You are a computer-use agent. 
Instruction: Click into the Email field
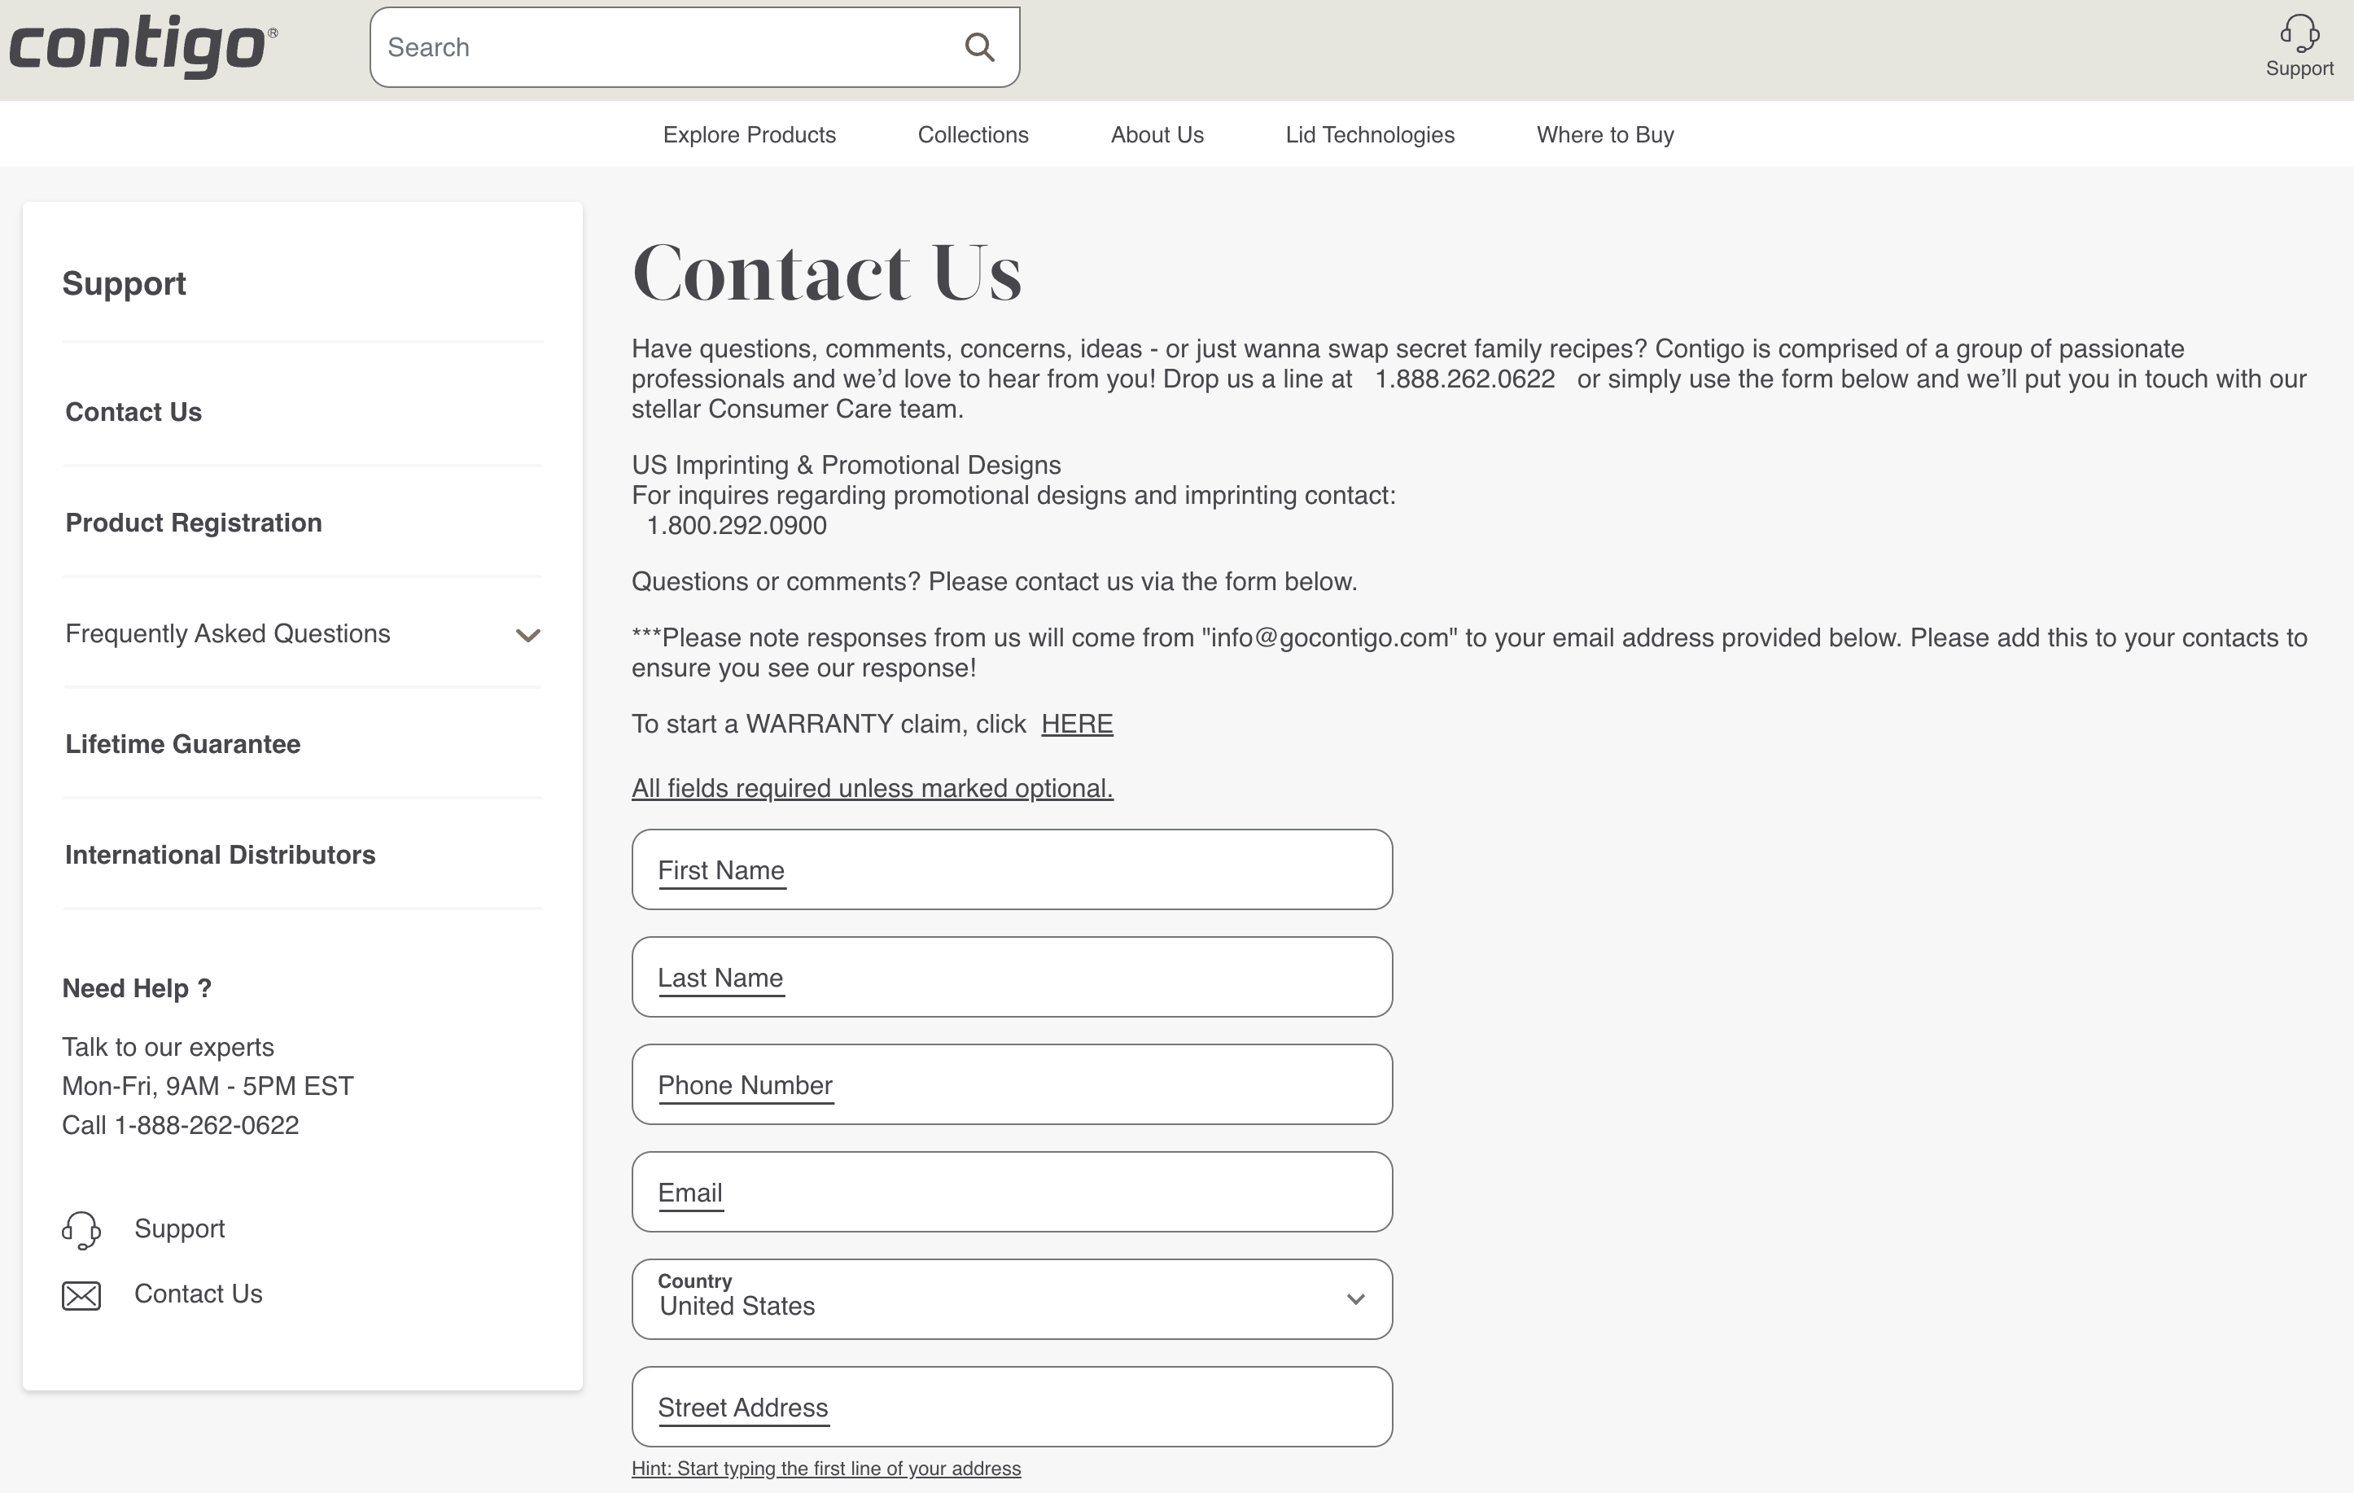point(1011,1192)
